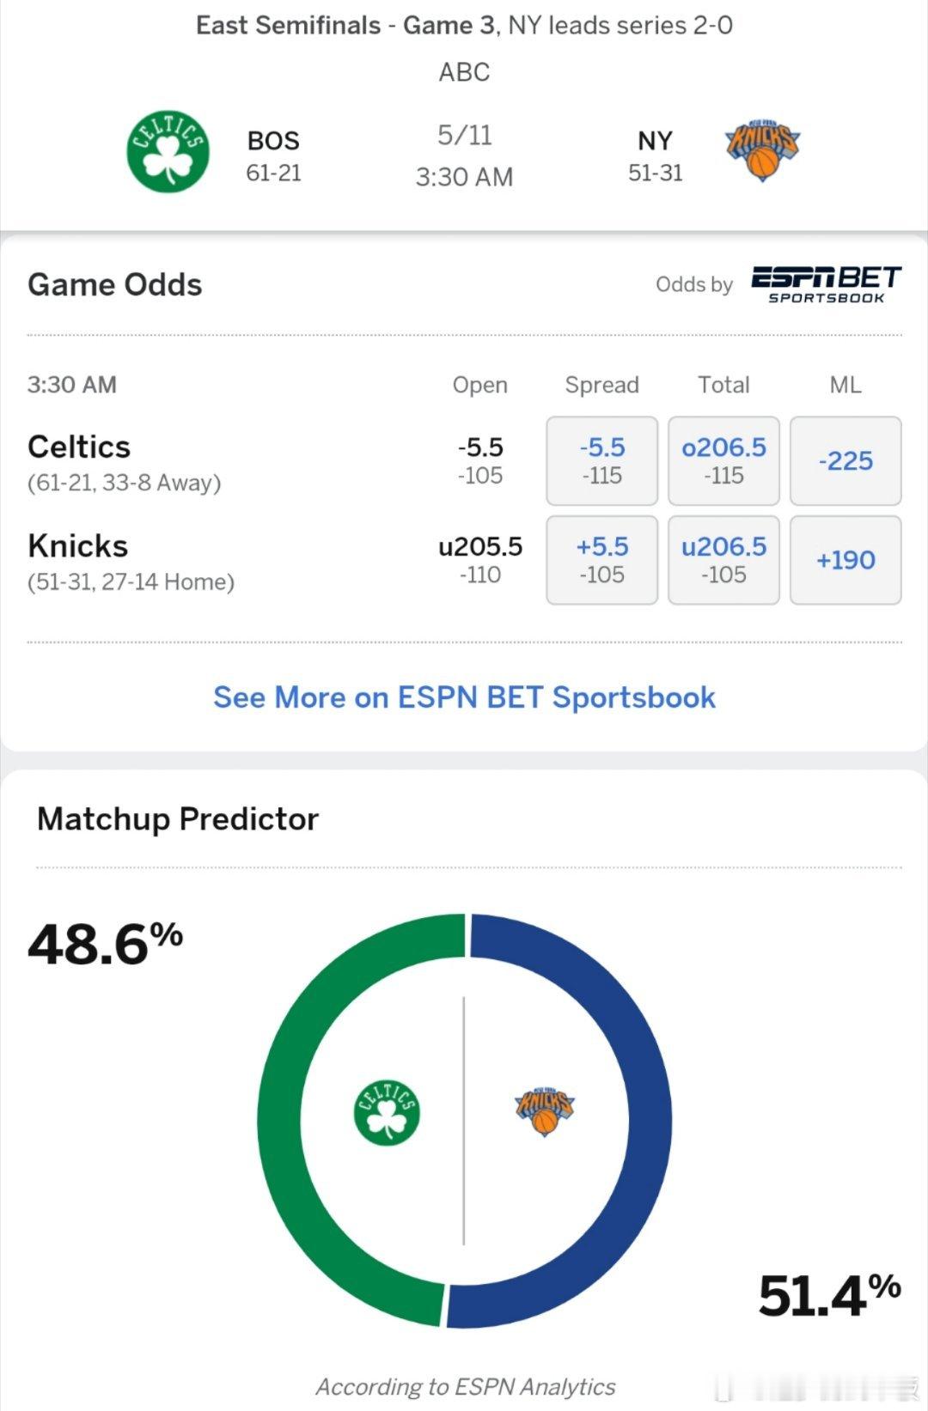Pick Celtics moneyline -225
928x1411 pixels.
point(846,461)
